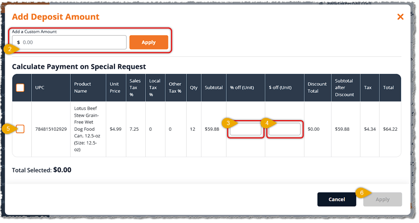Click the Unit Price column header
The width and height of the screenshot is (419, 223).
click(115, 87)
